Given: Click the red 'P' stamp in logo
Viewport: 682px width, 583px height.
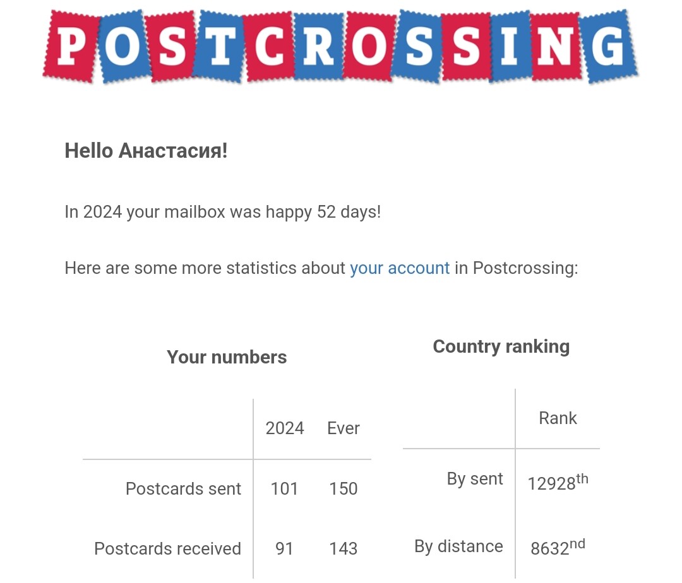Looking at the screenshot, I should tap(71, 46).
